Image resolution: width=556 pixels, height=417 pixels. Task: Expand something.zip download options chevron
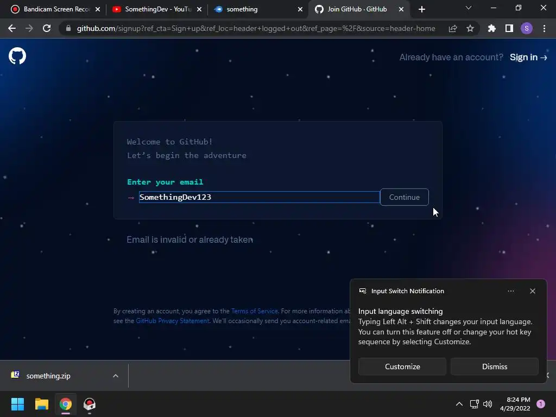pos(116,376)
